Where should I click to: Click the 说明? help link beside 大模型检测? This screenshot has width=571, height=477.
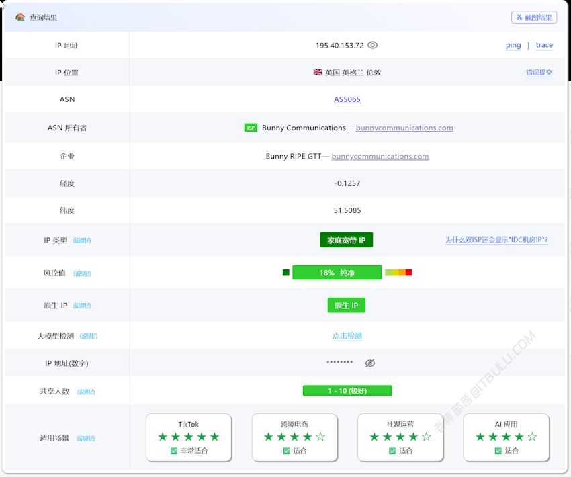tap(89, 336)
